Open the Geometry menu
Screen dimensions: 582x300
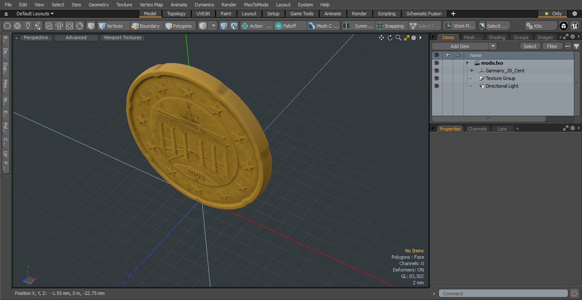(98, 5)
